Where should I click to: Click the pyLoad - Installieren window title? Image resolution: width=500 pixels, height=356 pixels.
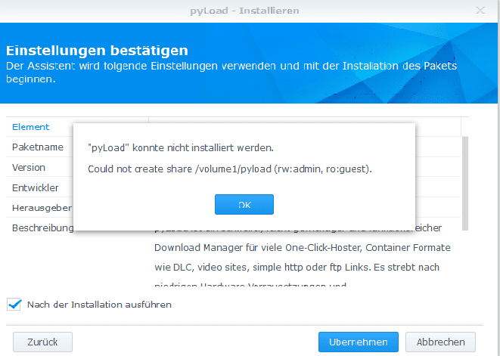pyautogui.click(x=244, y=11)
